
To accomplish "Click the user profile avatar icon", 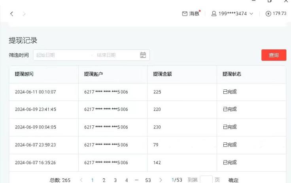I will point(214,13).
